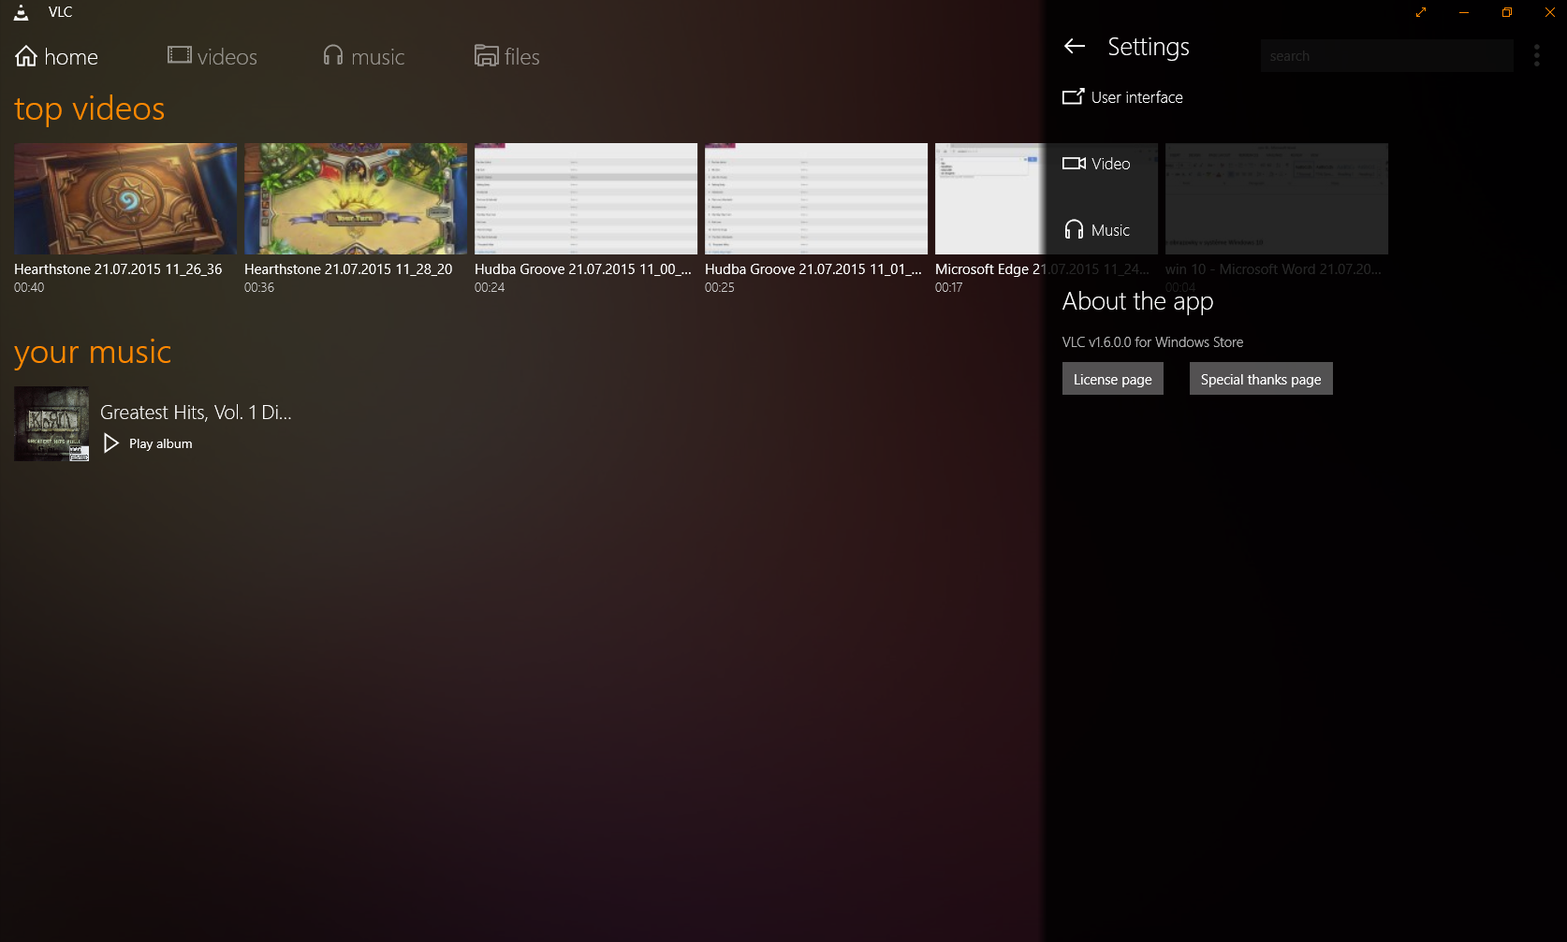Viewport: 1567px width, 942px height.
Task: Open the License page
Action: pyautogui.click(x=1112, y=379)
